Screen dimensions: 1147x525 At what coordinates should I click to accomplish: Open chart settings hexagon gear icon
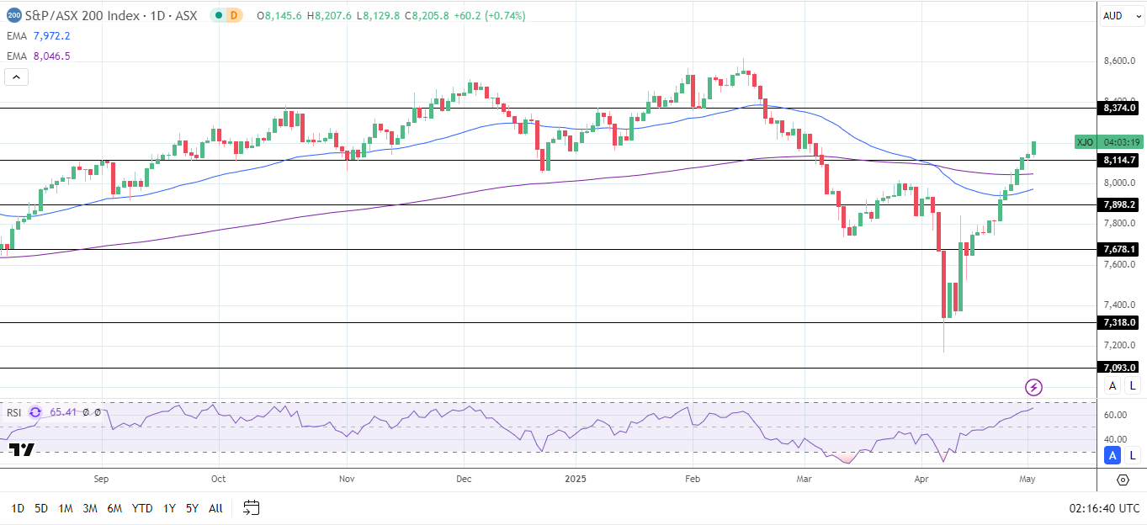1123,480
